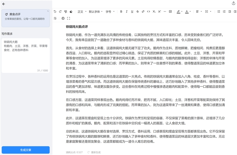Select the 美食点评 template card

point(26,18)
